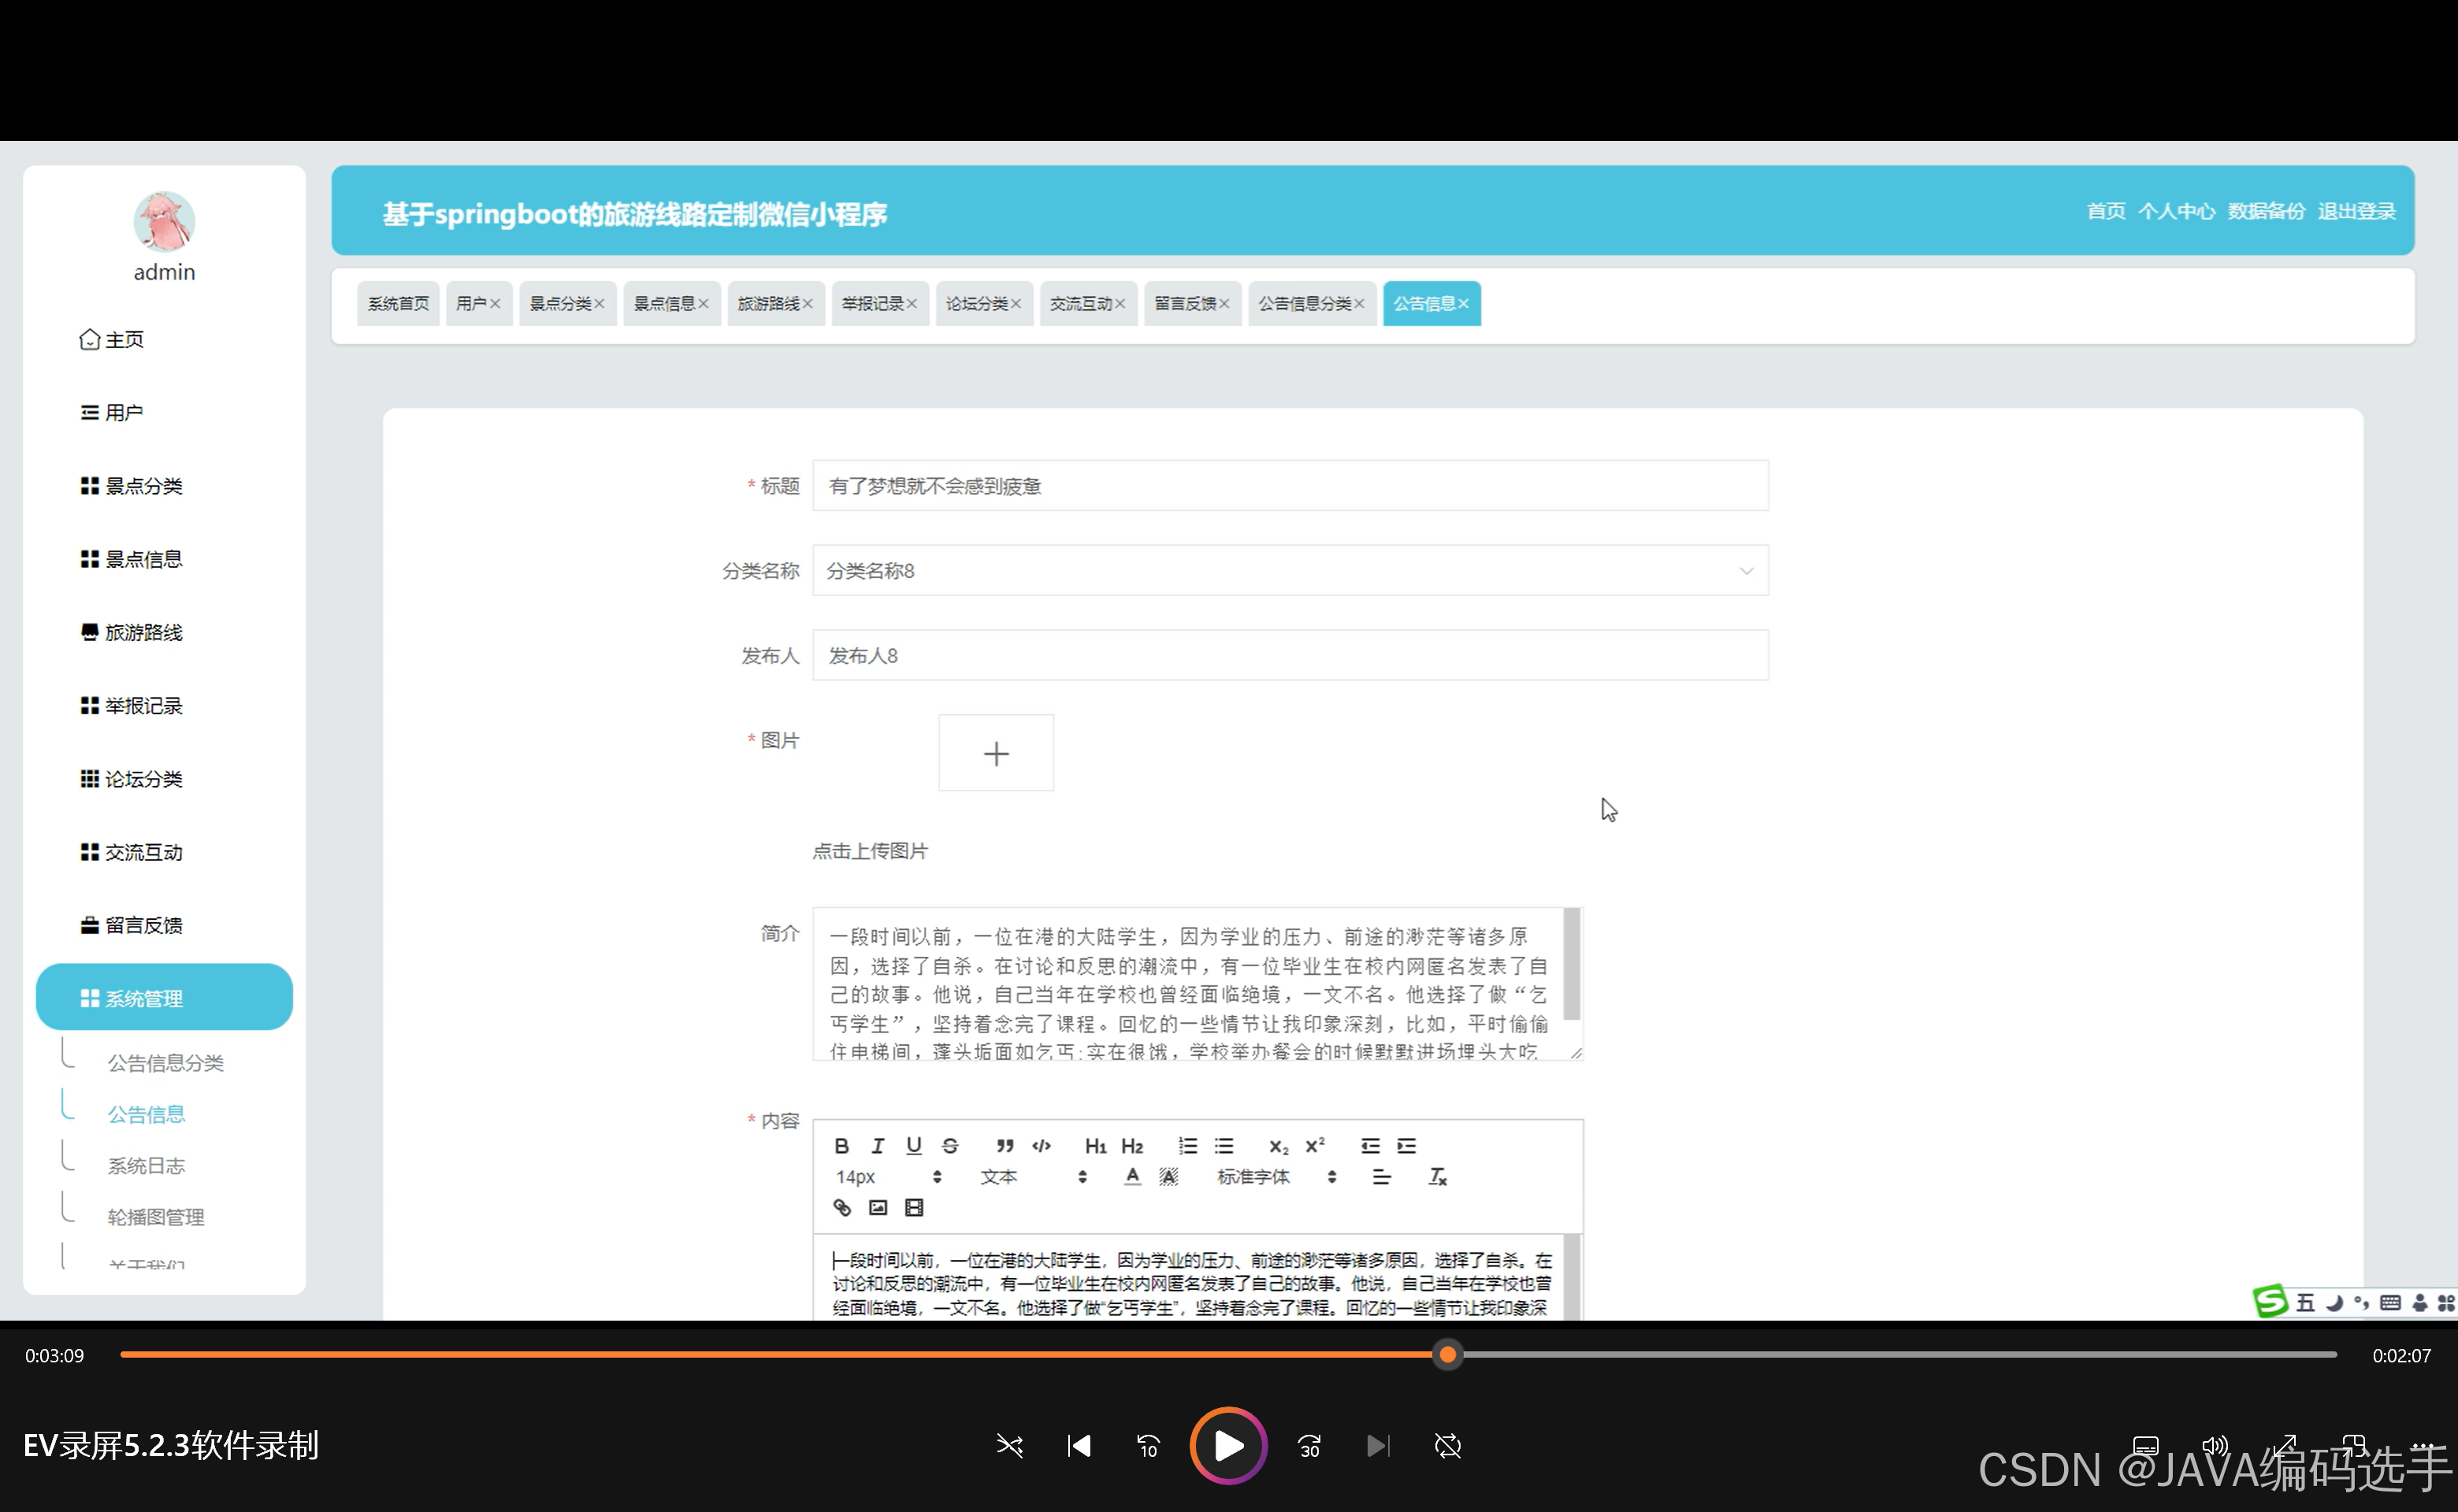Toggle underline formatting in the editor
The height and width of the screenshot is (1512, 2458).
913,1146
